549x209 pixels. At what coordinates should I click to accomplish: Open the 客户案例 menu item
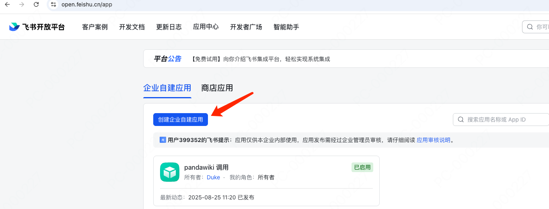[x=95, y=27]
